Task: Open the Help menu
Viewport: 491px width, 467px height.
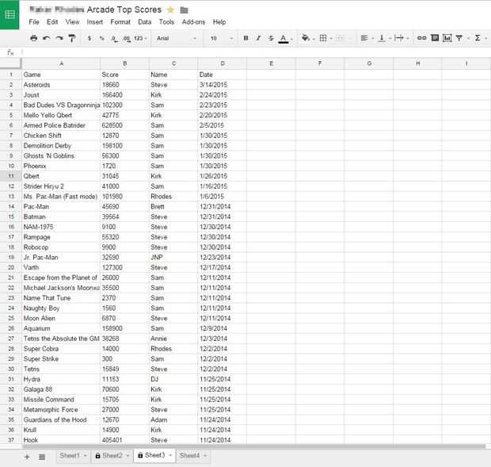Action: pos(219,22)
